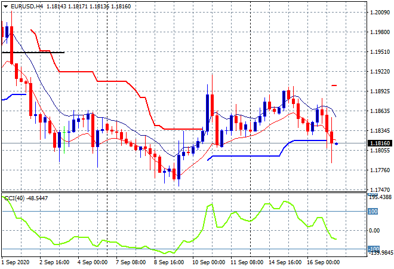Click the 8 Sep 16:00 time label
This screenshot has width=394, height=269.
coord(169,262)
